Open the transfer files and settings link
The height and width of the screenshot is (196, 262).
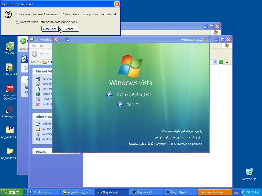point(178,138)
